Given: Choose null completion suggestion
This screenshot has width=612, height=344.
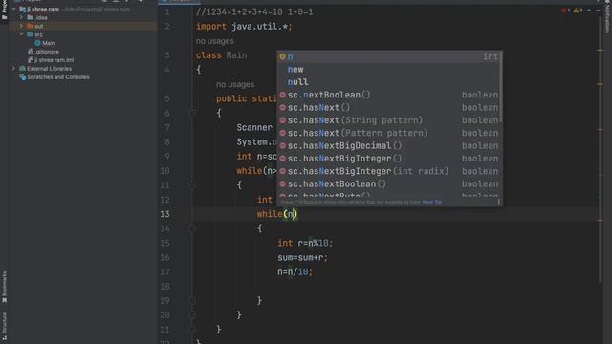Looking at the screenshot, I should click(389, 82).
